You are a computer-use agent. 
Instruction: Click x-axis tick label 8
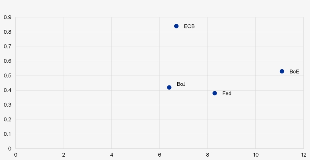tap(208, 155)
